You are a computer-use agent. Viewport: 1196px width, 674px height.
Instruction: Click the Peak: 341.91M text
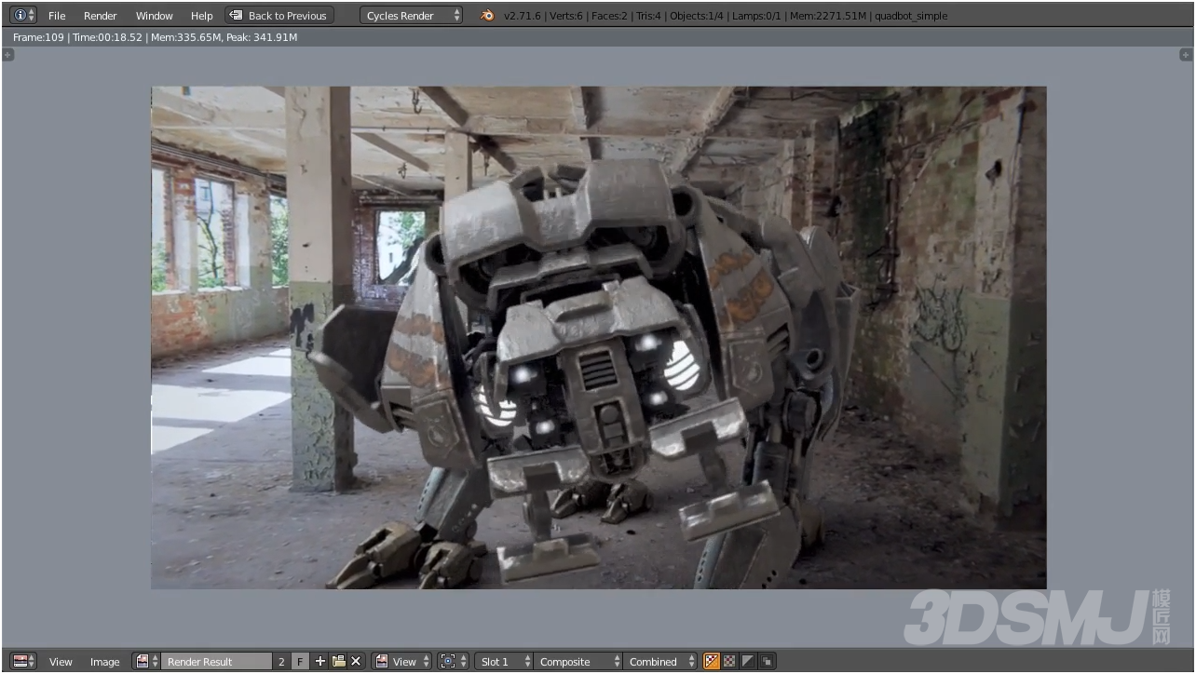262,37
